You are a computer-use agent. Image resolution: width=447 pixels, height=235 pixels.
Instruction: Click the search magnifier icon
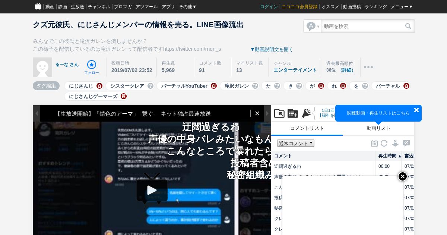[408, 26]
